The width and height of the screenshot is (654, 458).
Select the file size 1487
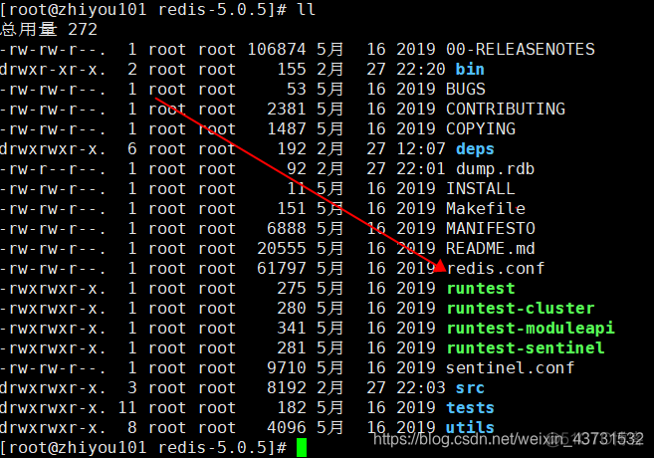click(287, 128)
